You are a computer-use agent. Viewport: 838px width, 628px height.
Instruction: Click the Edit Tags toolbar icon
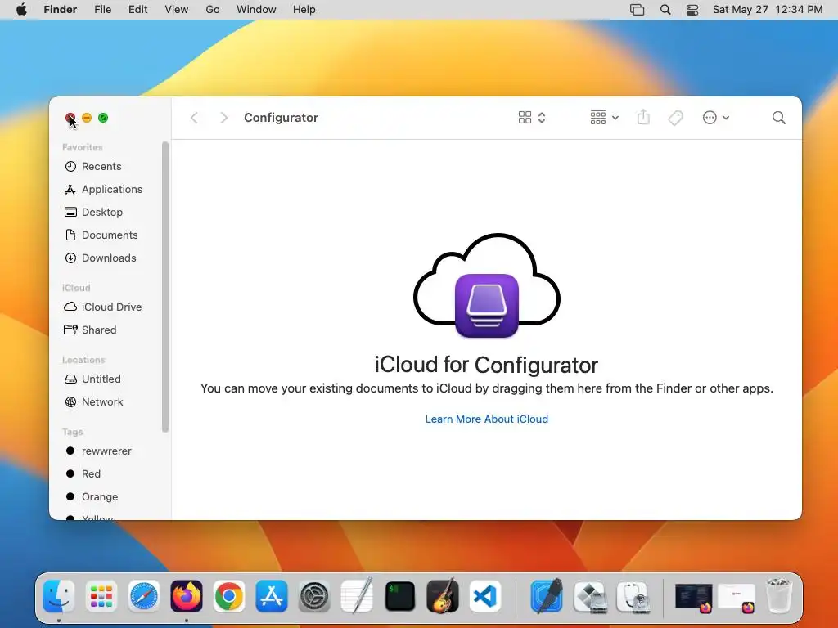pyautogui.click(x=675, y=118)
